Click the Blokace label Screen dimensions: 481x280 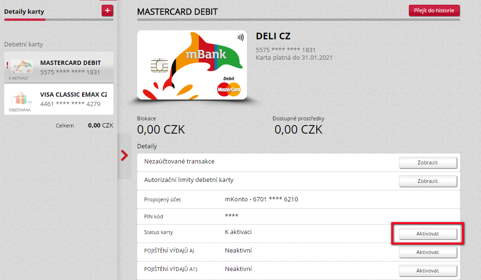(146, 118)
